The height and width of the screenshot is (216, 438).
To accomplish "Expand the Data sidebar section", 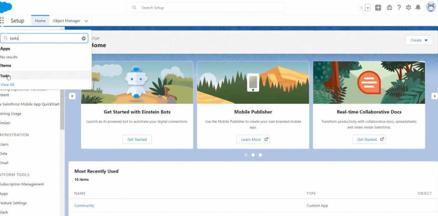I will pyautogui.click(x=3, y=154).
